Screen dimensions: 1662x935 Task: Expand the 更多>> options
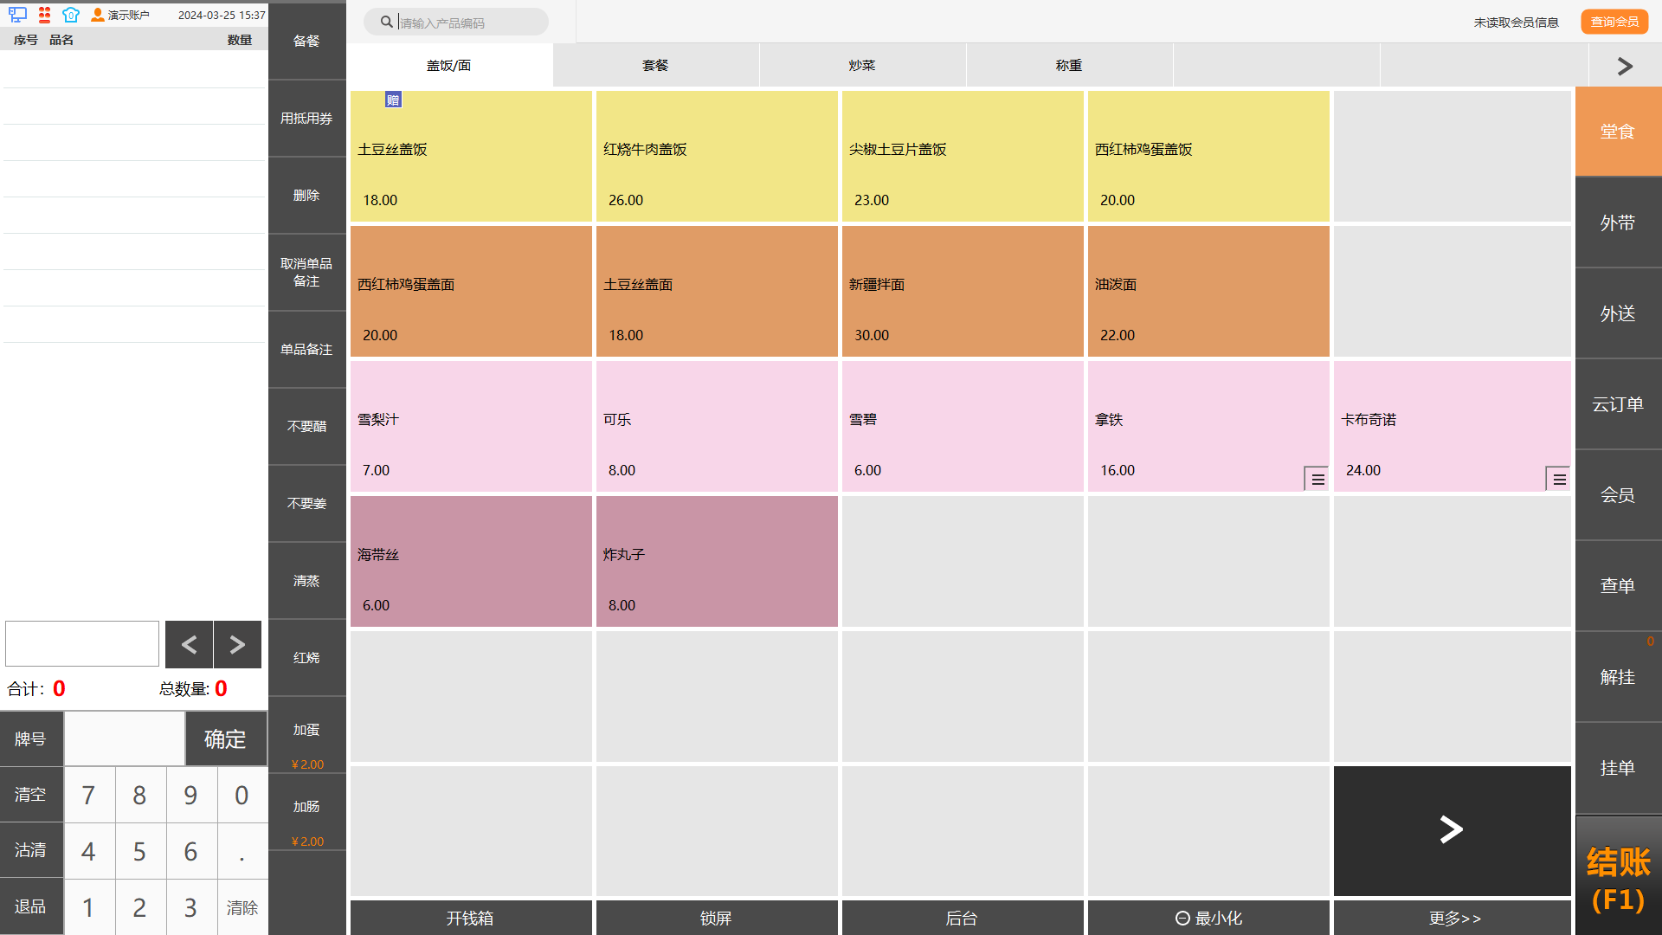coord(1453,918)
